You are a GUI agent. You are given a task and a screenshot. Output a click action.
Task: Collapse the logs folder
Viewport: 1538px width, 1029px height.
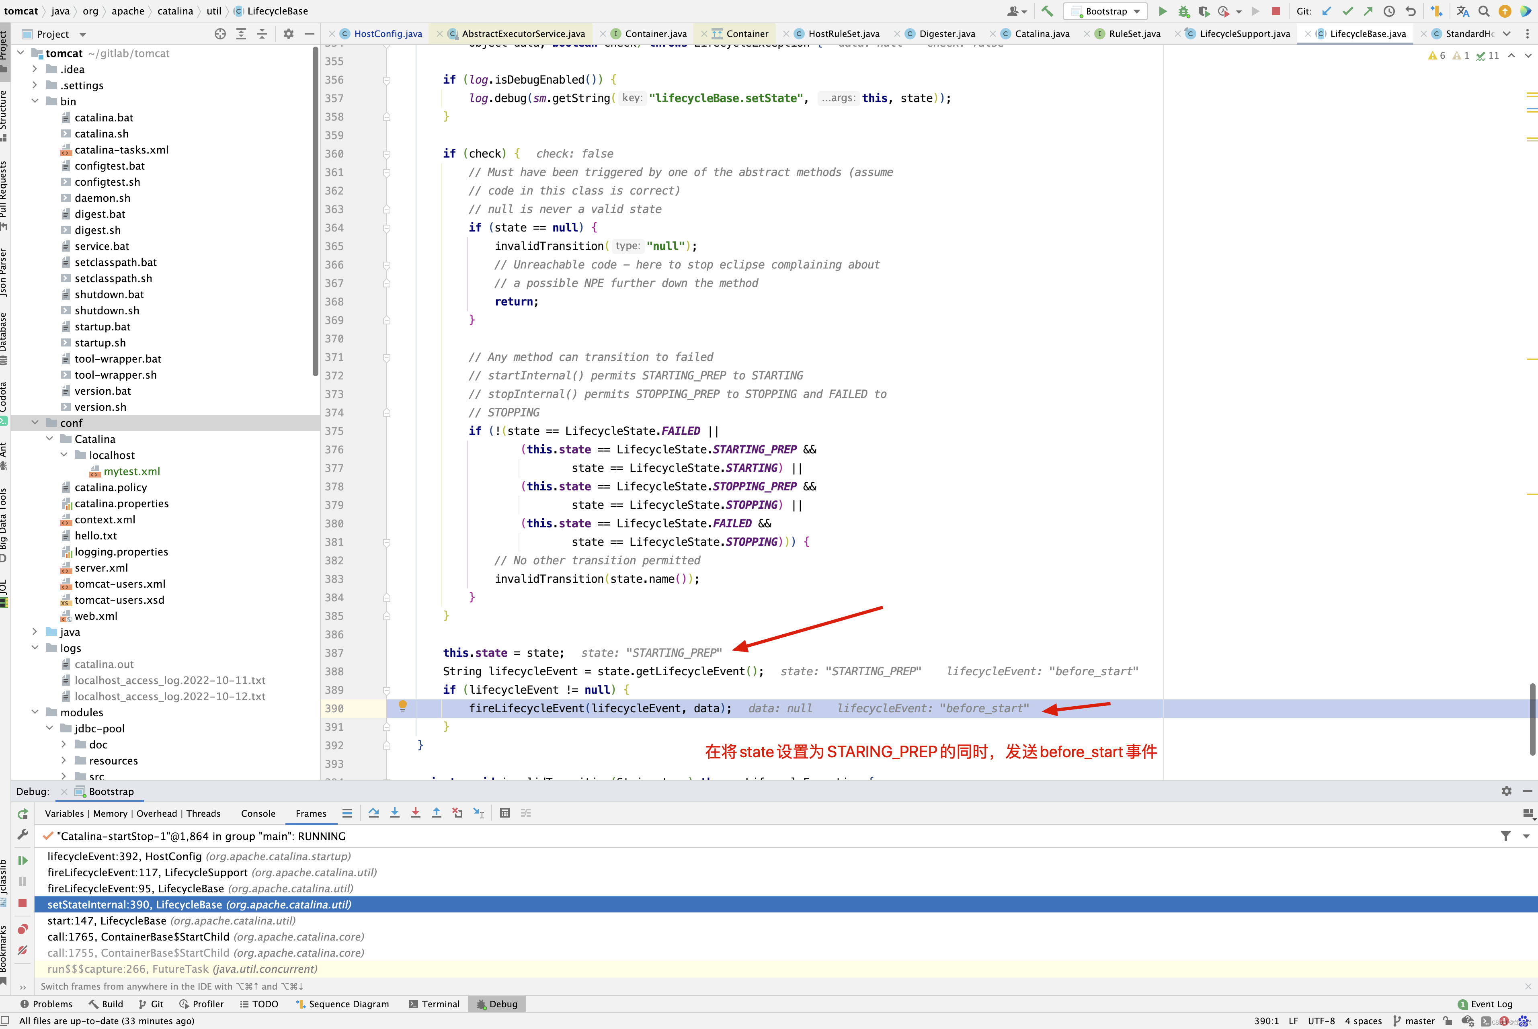(35, 648)
